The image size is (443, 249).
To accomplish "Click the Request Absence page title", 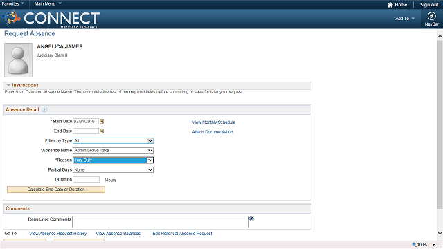I will (30, 34).
